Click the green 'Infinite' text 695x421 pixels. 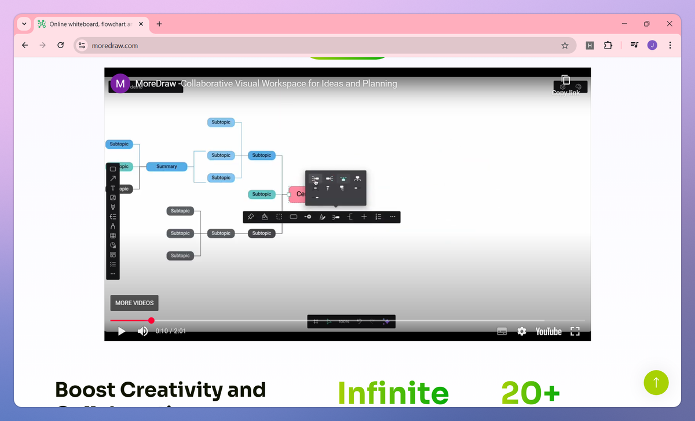[393, 393]
